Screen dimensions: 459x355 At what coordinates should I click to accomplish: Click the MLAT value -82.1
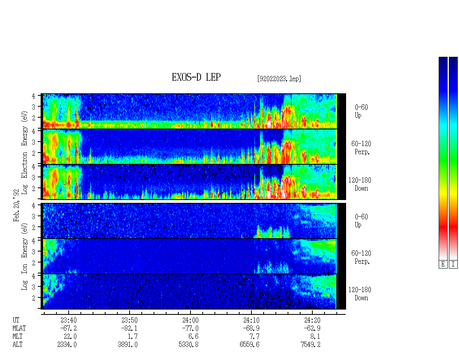(130, 328)
